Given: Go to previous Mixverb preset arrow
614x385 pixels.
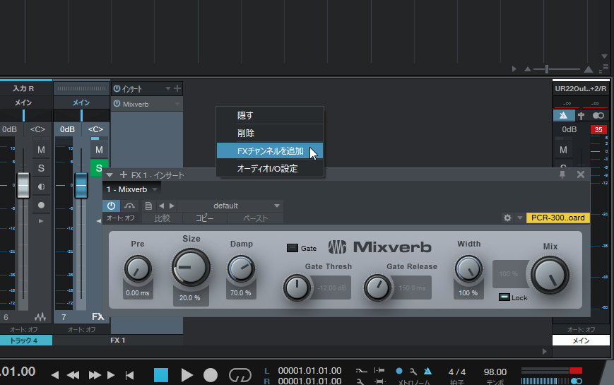Looking at the screenshot, I should [161, 206].
